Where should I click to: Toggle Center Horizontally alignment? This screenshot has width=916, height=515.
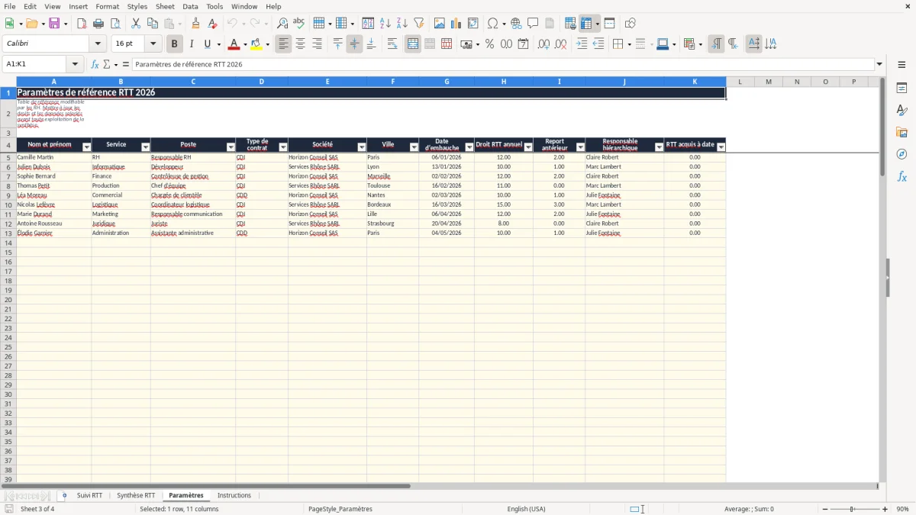point(300,44)
